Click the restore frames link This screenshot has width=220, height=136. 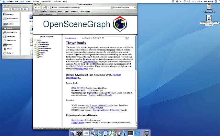click(71, 38)
